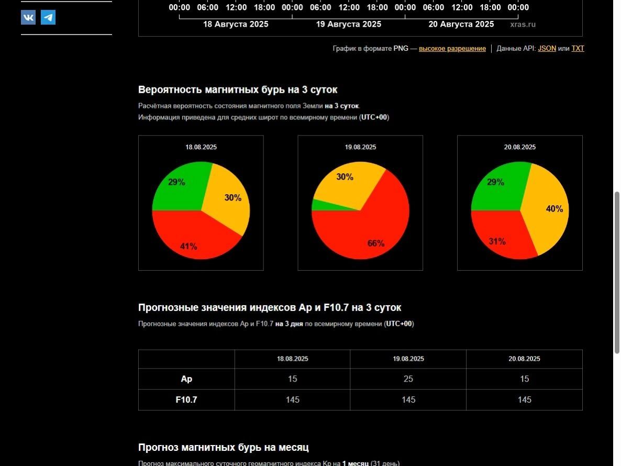621x466 pixels.
Task: Open the TXT API data link
Action: tap(578, 49)
